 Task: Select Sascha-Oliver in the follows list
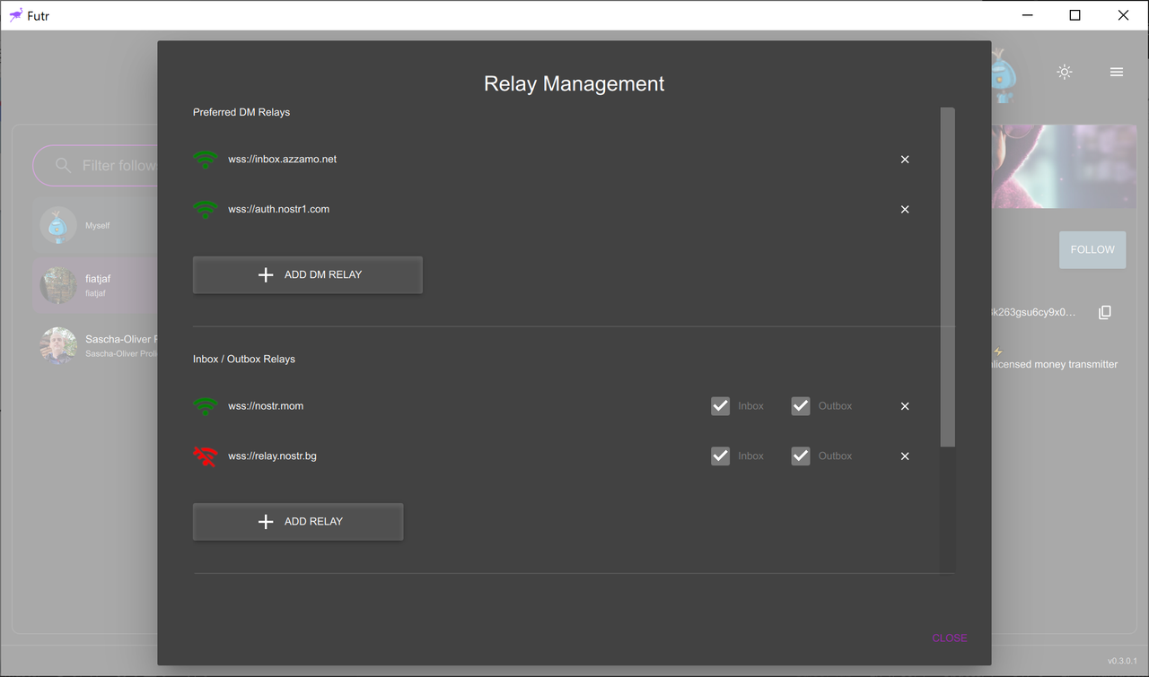(x=96, y=345)
